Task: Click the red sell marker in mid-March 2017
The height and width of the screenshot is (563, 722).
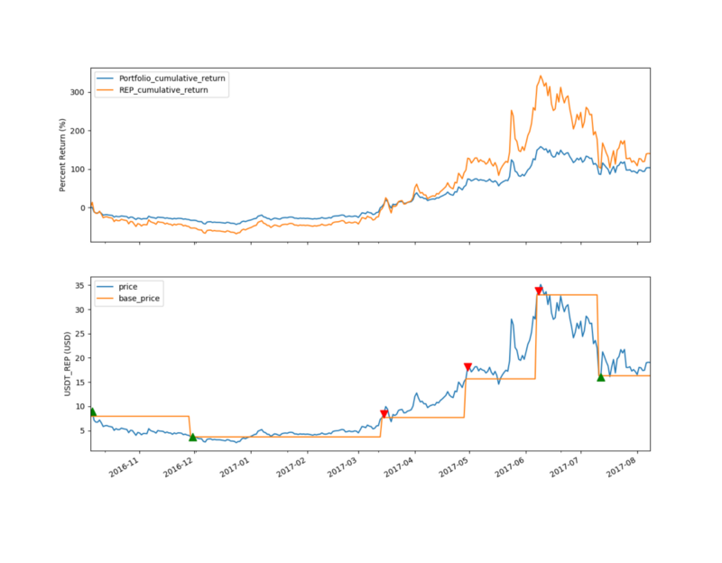Action: click(384, 414)
